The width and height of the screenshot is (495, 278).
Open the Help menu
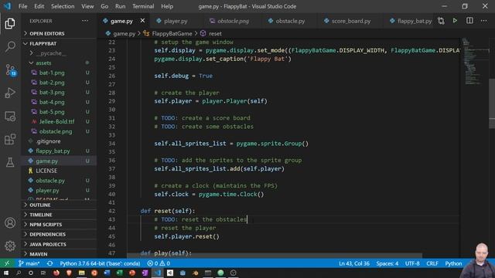(x=167, y=6)
